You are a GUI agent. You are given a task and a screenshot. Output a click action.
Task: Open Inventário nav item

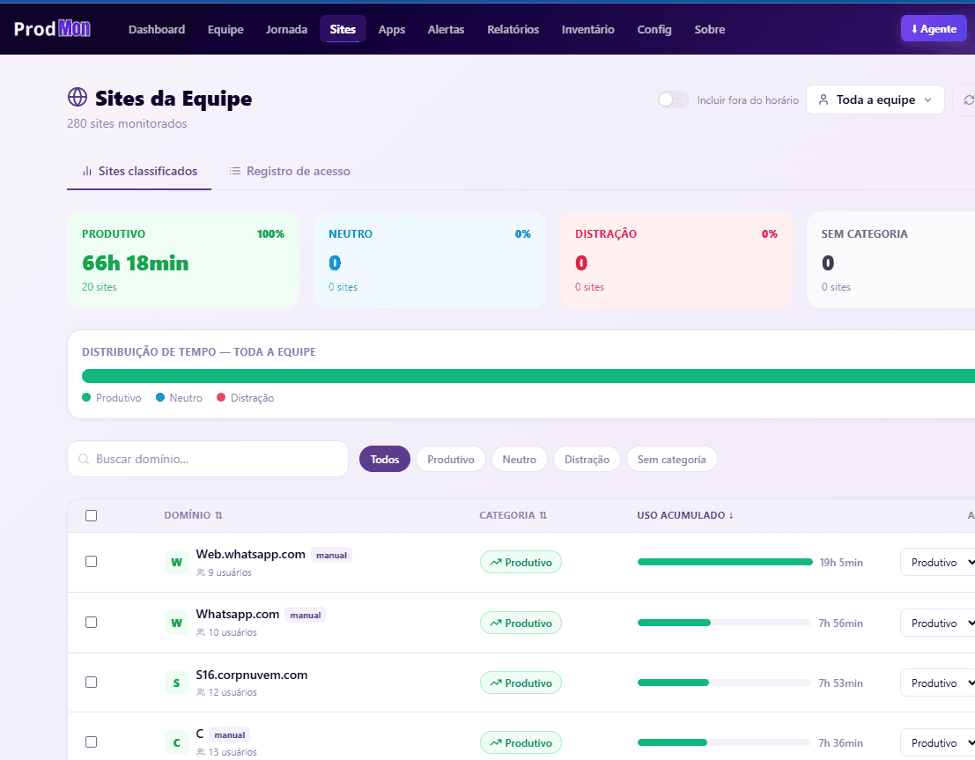(x=588, y=29)
